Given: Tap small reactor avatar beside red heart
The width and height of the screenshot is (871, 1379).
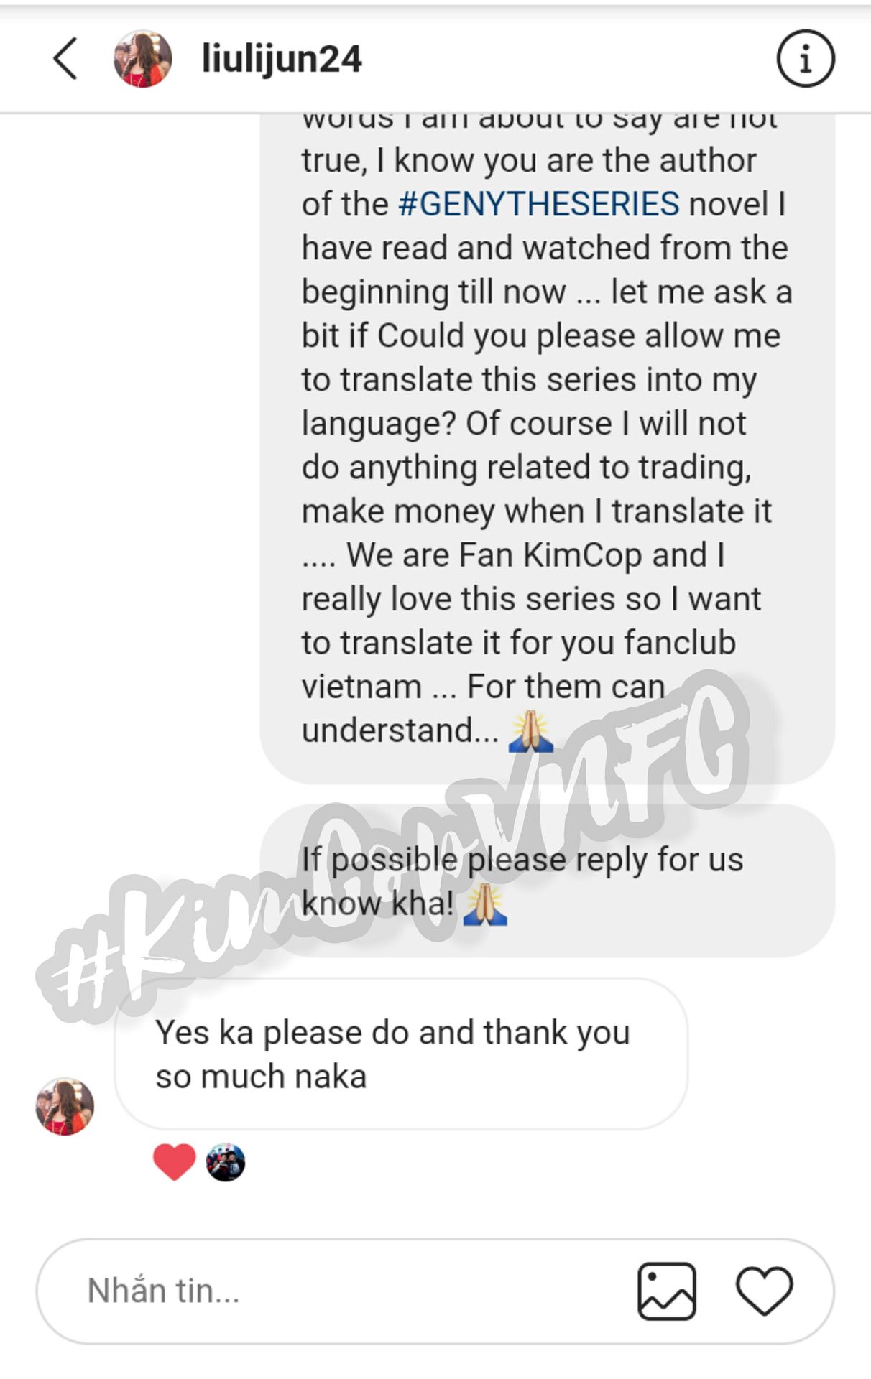Looking at the screenshot, I should [226, 1162].
